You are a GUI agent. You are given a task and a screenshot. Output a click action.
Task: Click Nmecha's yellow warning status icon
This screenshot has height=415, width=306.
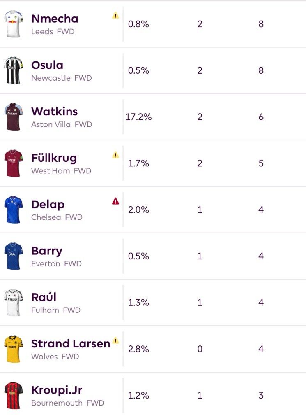[x=115, y=16]
